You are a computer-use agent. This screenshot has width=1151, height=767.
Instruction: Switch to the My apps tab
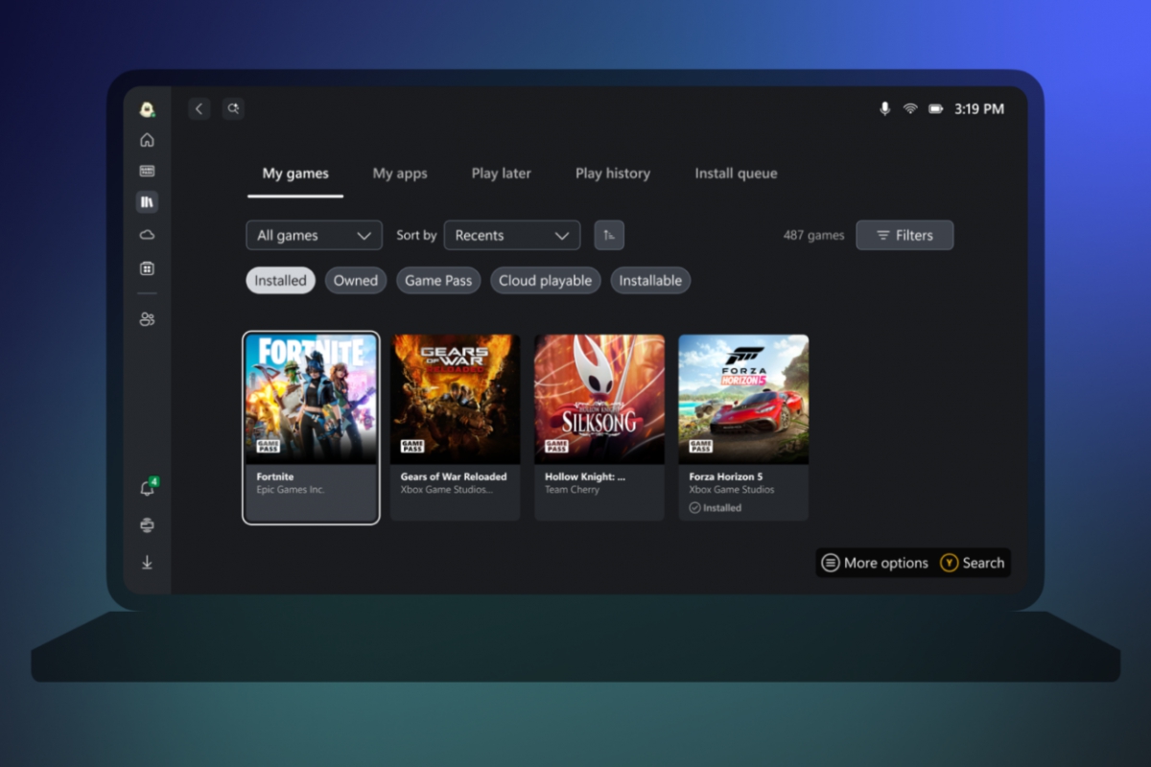pos(400,174)
